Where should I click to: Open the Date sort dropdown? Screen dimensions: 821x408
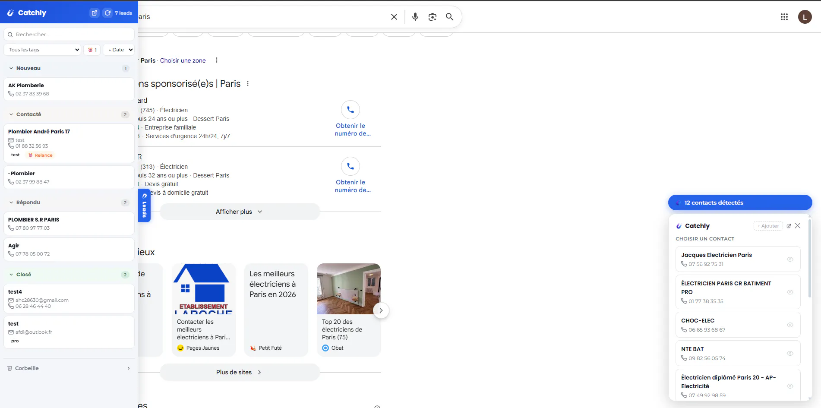119,50
